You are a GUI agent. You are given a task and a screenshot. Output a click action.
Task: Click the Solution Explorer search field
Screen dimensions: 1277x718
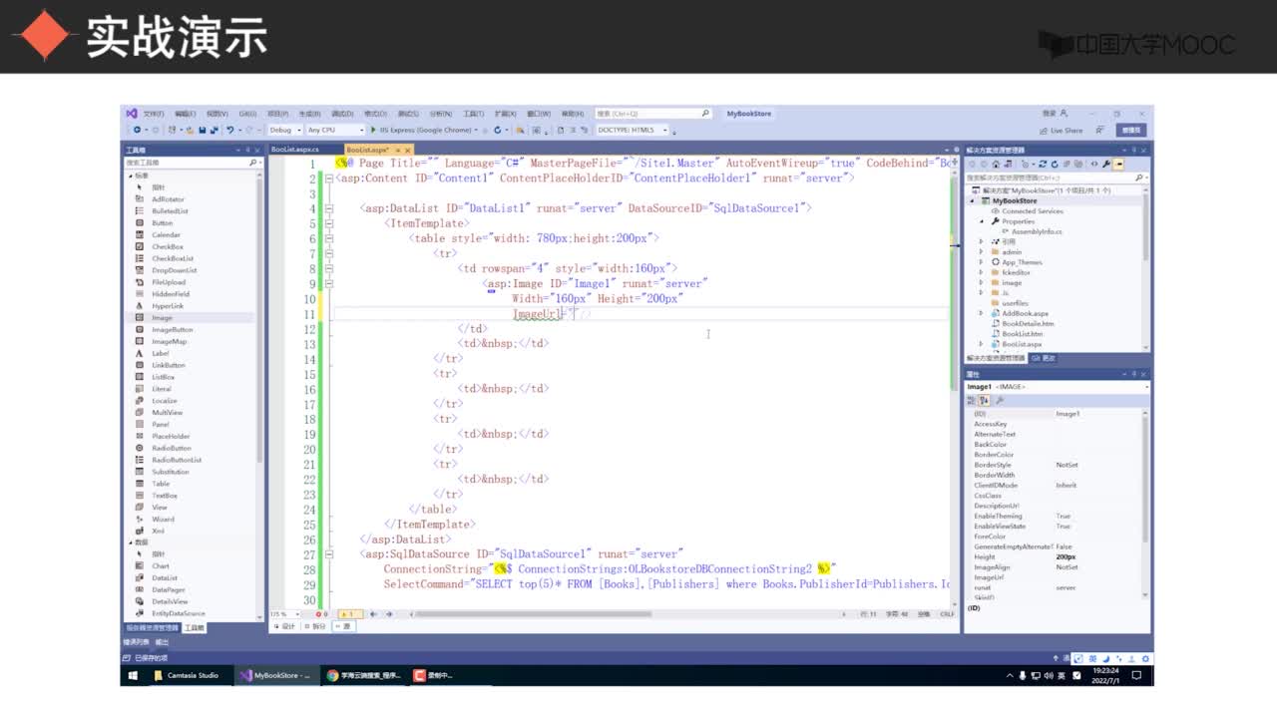click(1056, 177)
